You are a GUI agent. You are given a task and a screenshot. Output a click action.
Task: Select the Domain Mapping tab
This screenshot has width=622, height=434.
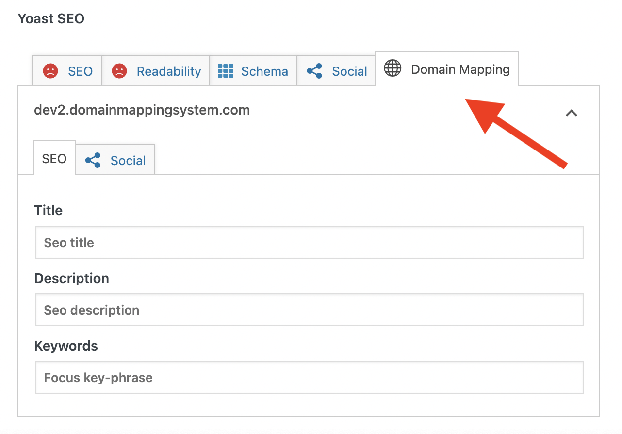(x=460, y=69)
